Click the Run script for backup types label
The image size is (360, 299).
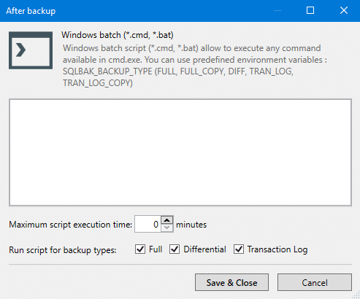[63, 250]
